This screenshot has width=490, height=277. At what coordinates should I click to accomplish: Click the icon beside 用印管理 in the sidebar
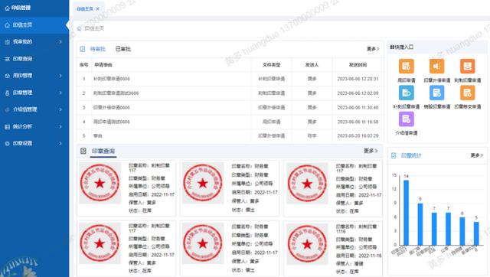[7, 76]
